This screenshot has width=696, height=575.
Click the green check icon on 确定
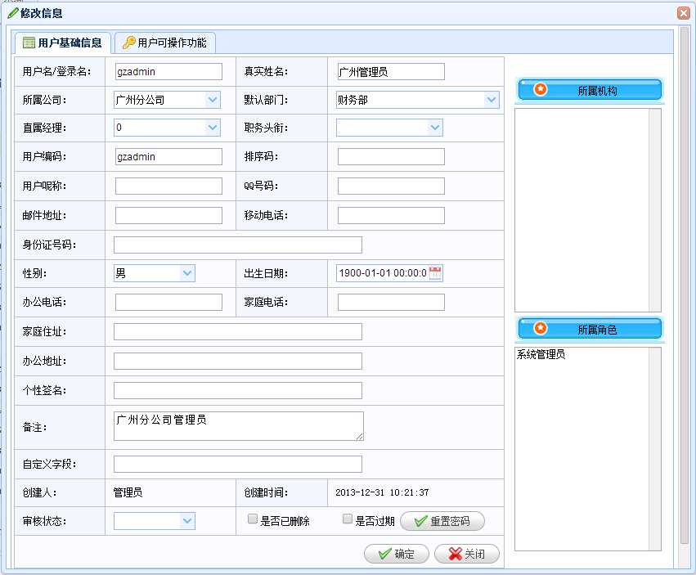pos(385,554)
